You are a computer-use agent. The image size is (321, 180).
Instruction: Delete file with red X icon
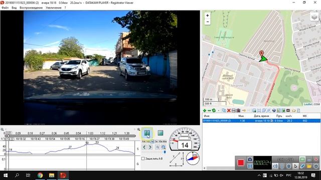pos(229,110)
